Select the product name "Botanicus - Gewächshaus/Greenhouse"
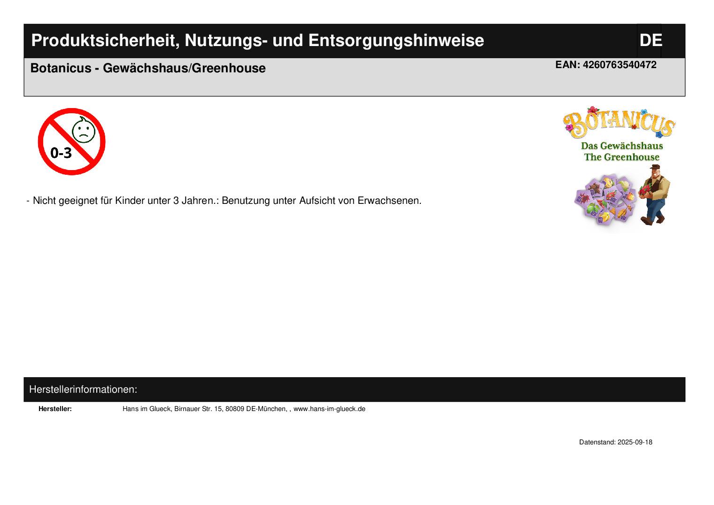 pos(148,68)
